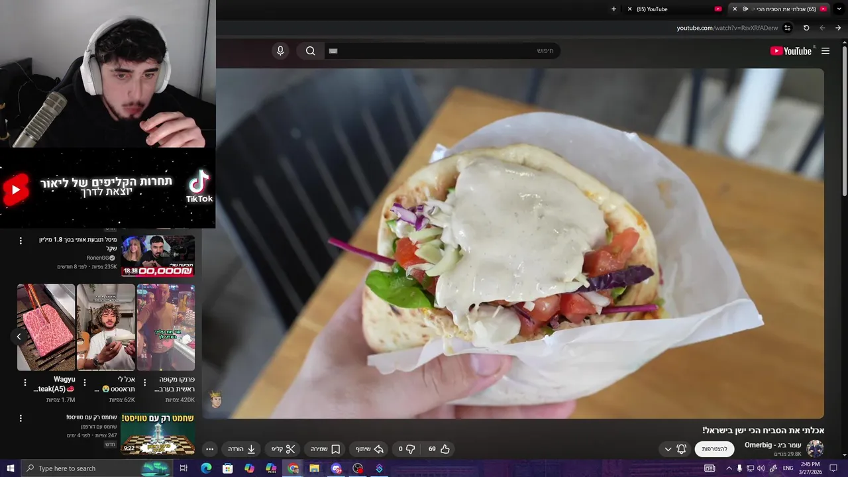Click the sabich pita video frame
Viewport: 848px width, 477px height.
click(513, 243)
